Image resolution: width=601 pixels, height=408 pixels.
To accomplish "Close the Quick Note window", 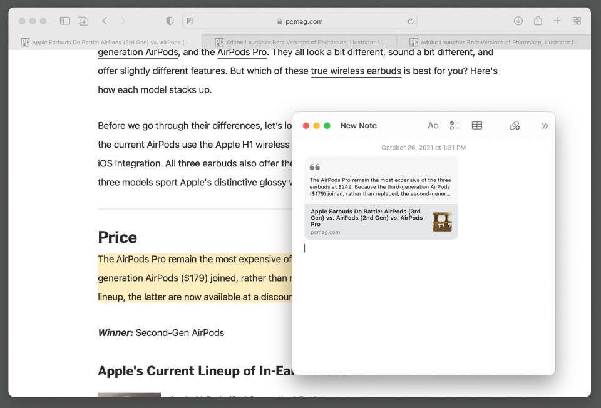I will coord(306,126).
